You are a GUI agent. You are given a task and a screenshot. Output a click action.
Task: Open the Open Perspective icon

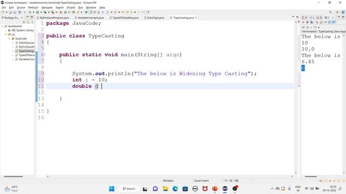click(x=337, y=12)
